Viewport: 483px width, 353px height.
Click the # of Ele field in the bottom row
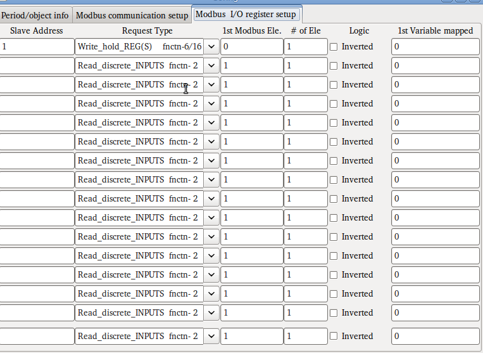click(306, 336)
